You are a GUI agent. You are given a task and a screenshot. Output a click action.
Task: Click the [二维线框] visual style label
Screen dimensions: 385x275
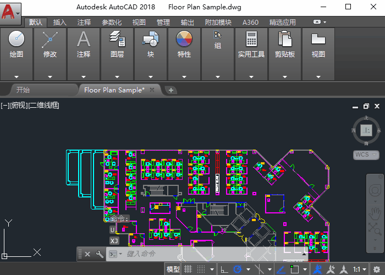point(44,106)
